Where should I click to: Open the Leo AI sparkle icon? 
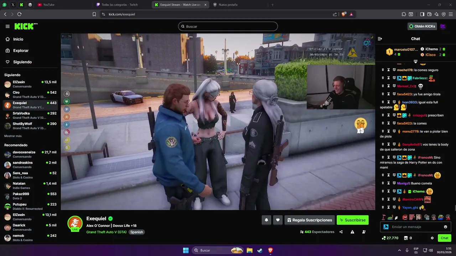pyautogui.click(x=436, y=14)
